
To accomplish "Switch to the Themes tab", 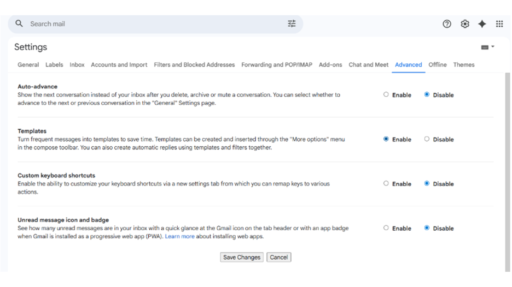I will 464,64.
